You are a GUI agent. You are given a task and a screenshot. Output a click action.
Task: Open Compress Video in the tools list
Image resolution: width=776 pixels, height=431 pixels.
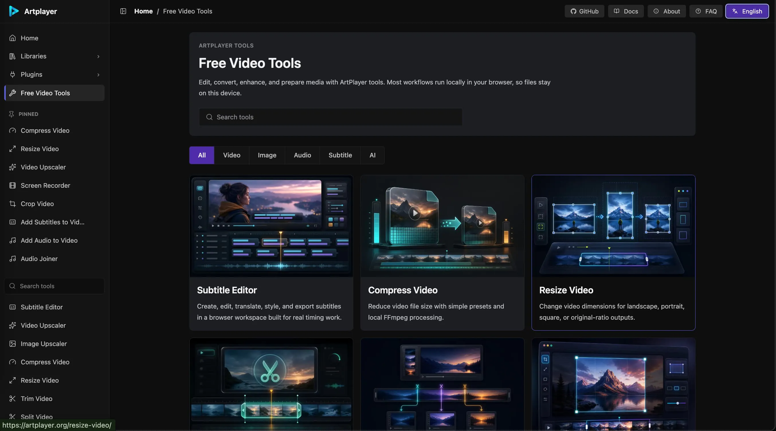click(x=54, y=362)
